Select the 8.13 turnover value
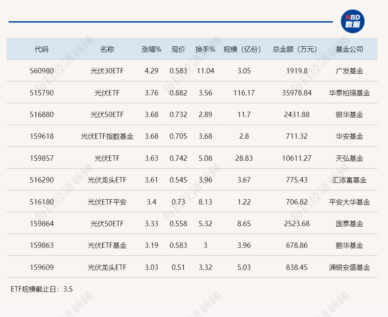This screenshot has height=317, width=388. coord(205,202)
